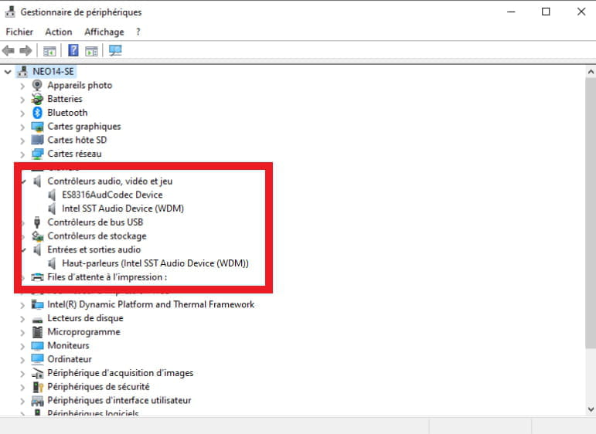Open the Fichier menu
The width and height of the screenshot is (596, 434).
tap(19, 32)
